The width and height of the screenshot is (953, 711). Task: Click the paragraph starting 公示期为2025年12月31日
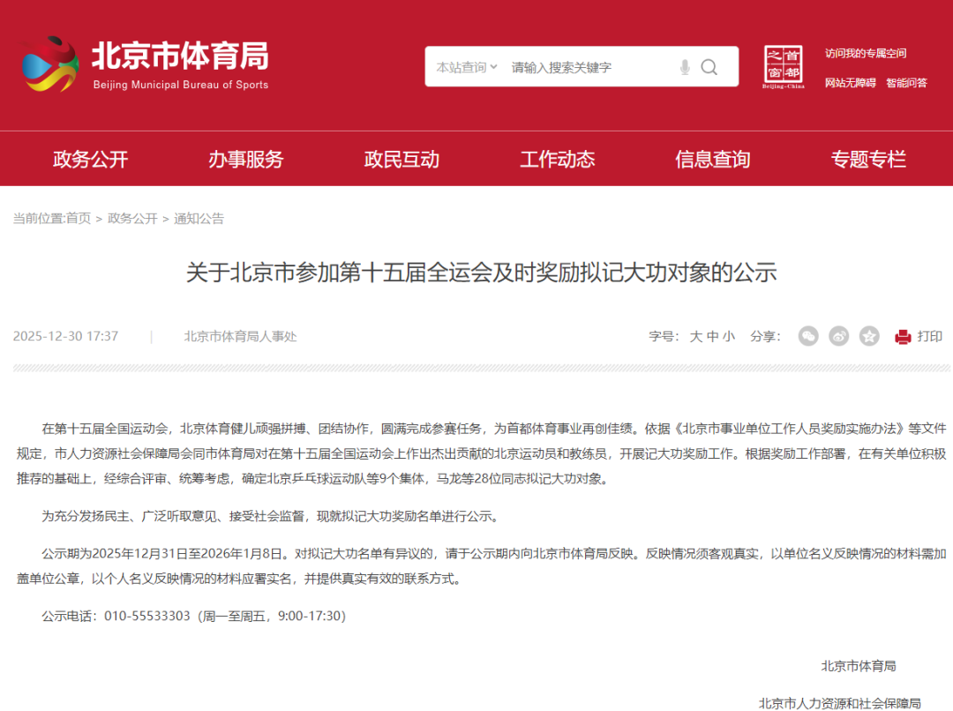coord(482,566)
